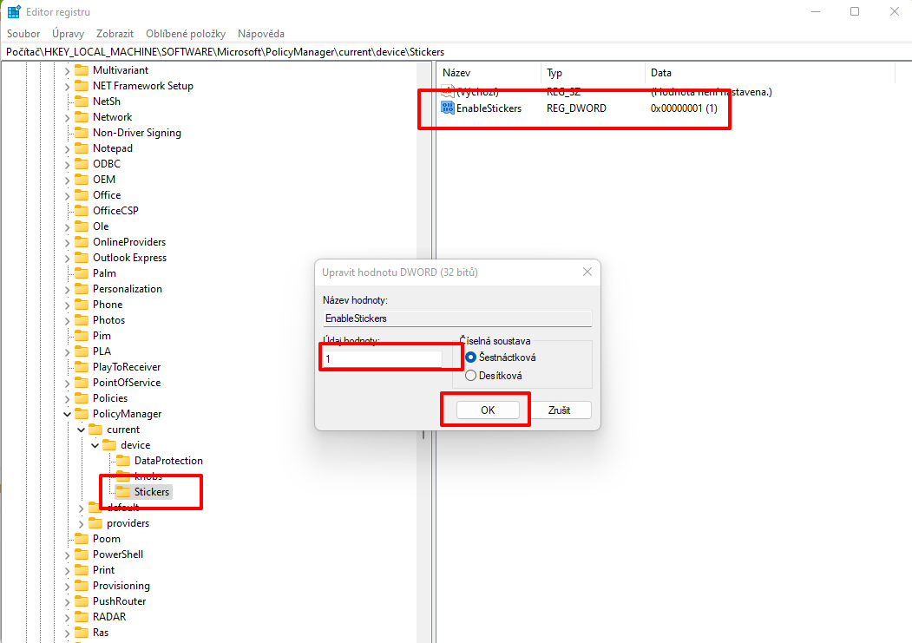Maximize the Registry Editor window
The height and width of the screenshot is (643, 912).
click(855, 11)
